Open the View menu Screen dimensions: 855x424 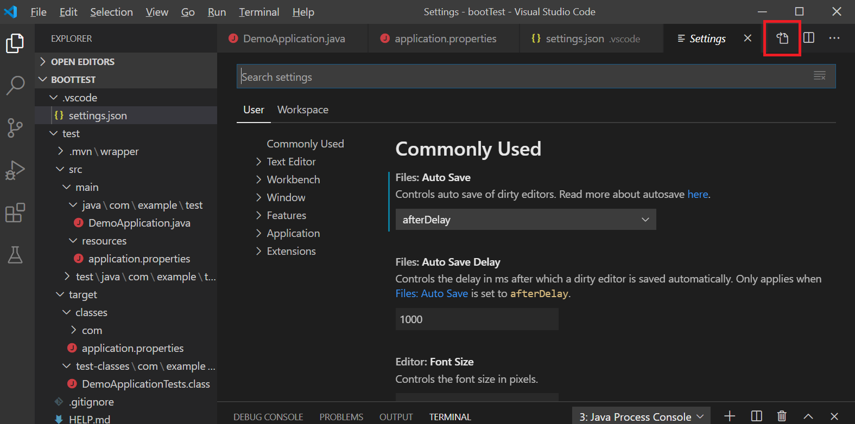157,12
